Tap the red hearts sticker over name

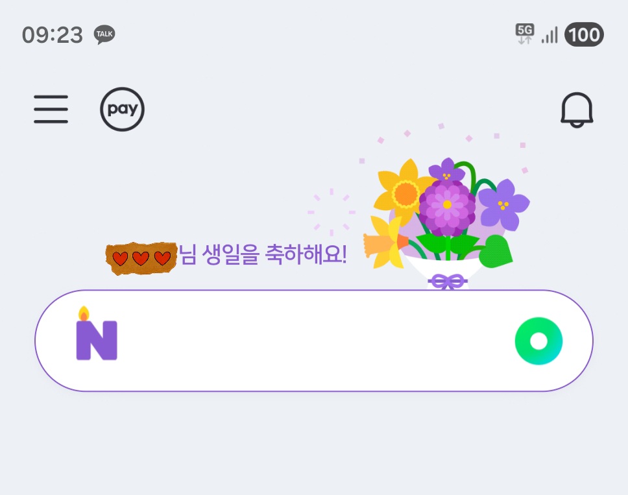coord(141,258)
